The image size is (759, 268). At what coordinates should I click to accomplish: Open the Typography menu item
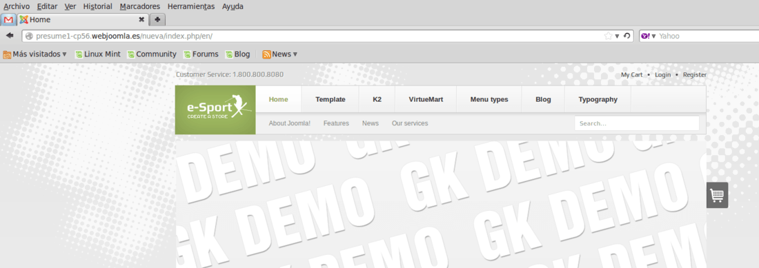tap(598, 99)
